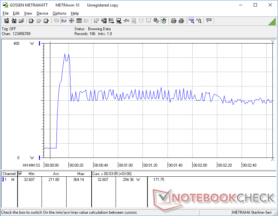Toggle the Y-t waveform graph view icon
This screenshot has width=278, height=216.
[64, 21]
